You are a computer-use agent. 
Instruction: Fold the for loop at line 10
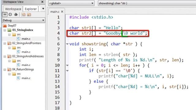[67, 65]
